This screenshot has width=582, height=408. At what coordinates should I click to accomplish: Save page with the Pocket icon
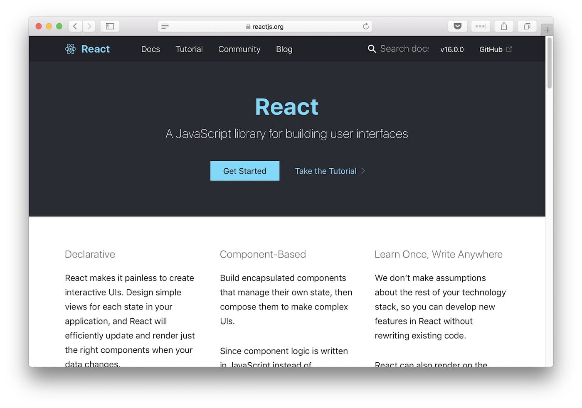[x=457, y=26]
